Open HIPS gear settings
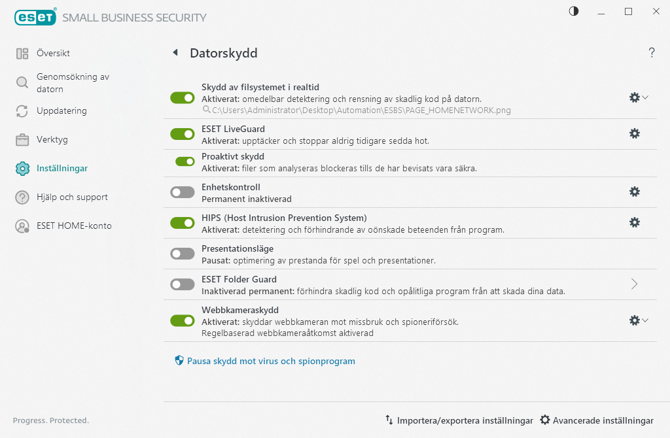This screenshot has height=438, width=670. (634, 222)
